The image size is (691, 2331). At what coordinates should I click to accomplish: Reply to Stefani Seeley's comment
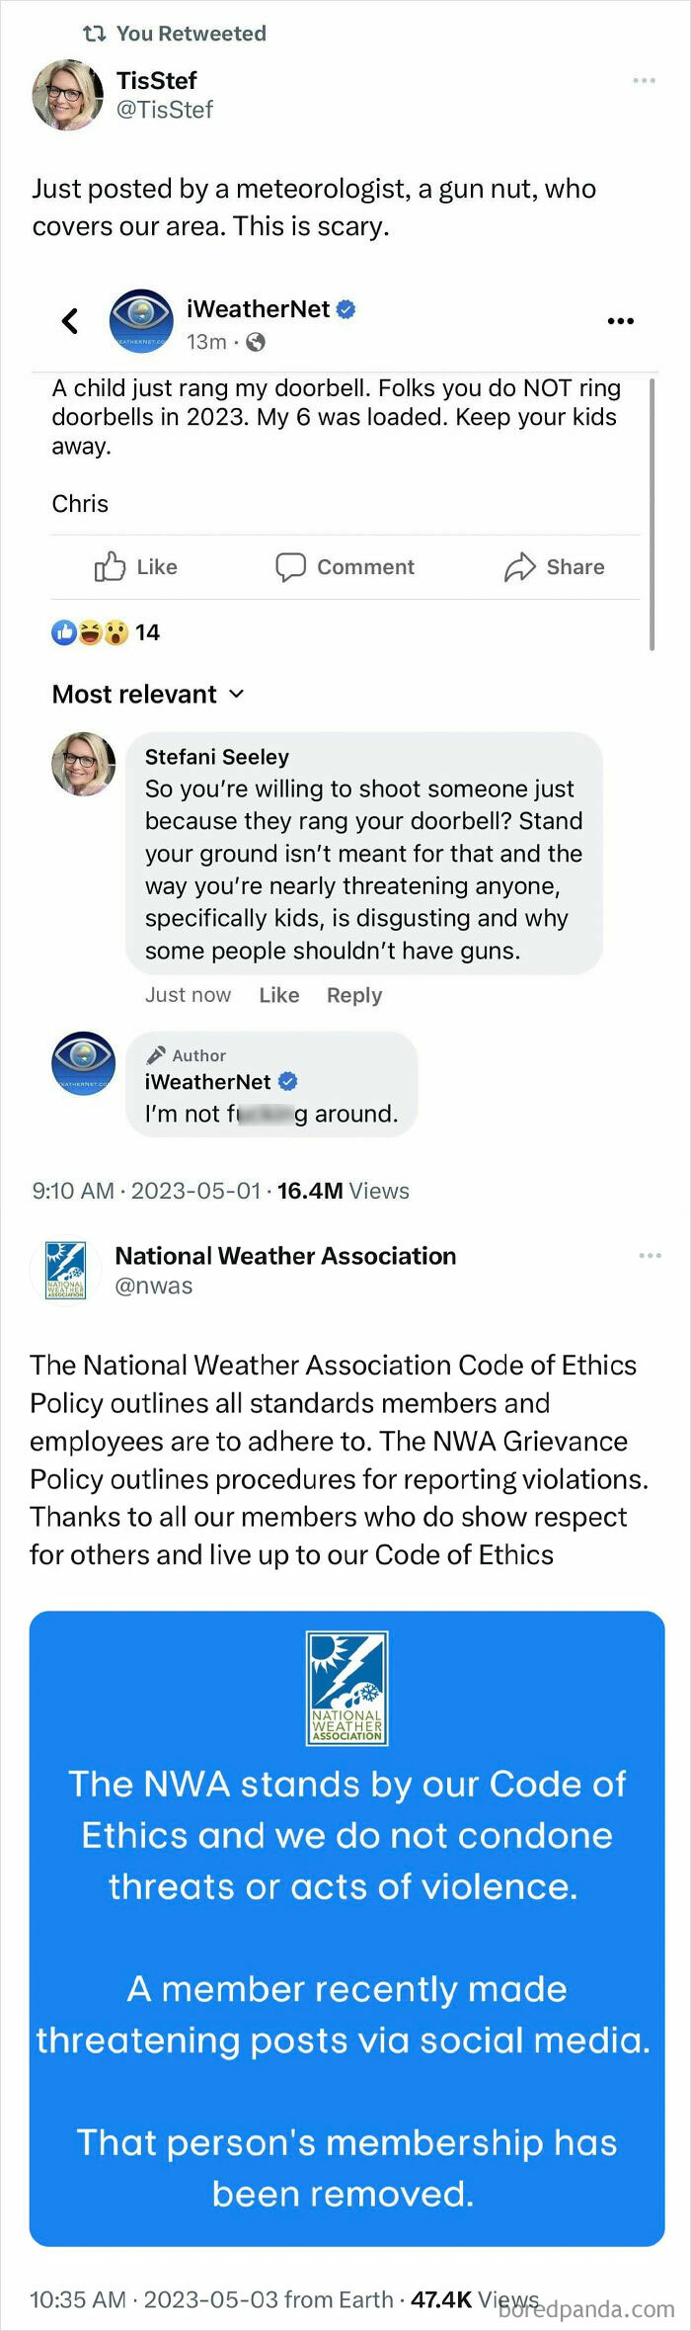354,995
